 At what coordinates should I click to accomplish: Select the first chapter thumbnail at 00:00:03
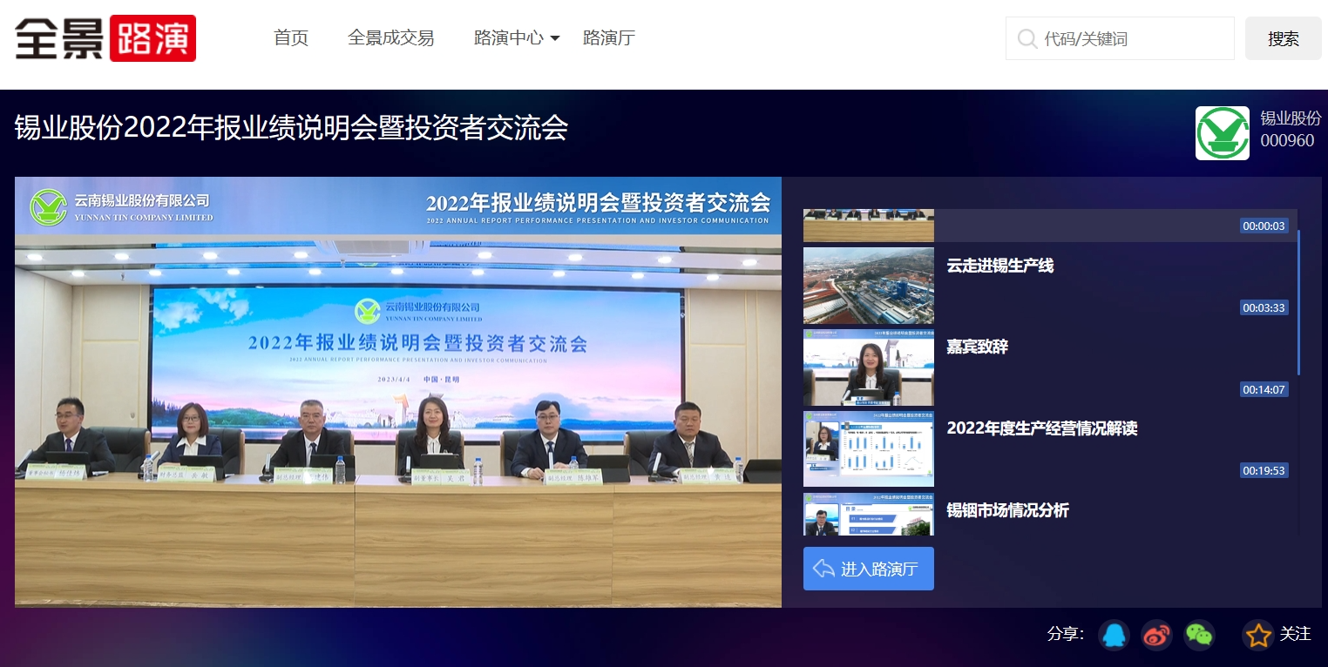coord(868,226)
